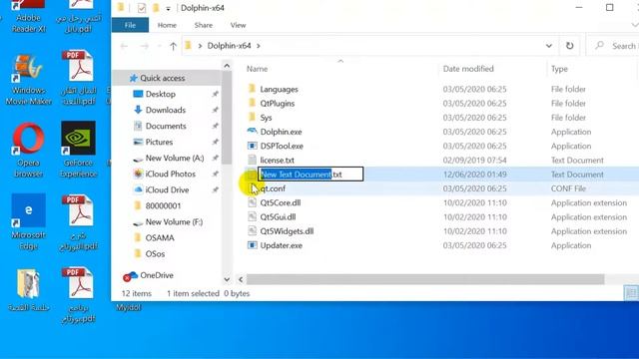
Task: Click the Back navigation arrow
Action: click(x=124, y=46)
